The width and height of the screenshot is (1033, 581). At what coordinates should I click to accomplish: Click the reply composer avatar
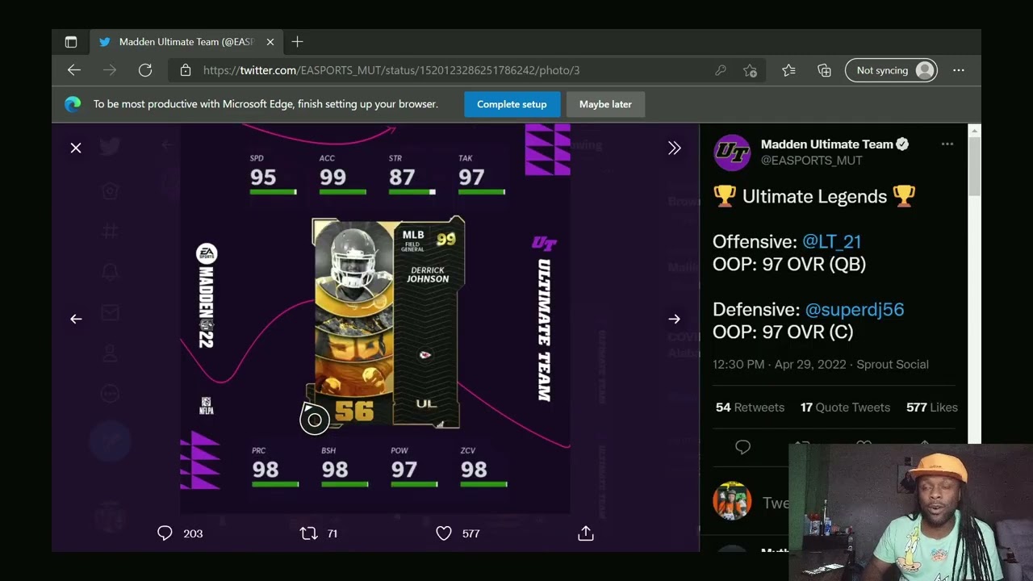[732, 502]
